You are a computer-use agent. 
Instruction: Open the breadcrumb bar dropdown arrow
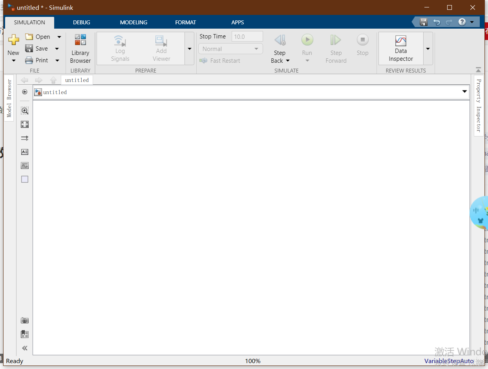tap(464, 91)
